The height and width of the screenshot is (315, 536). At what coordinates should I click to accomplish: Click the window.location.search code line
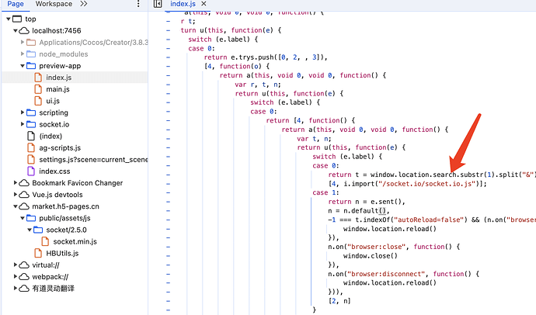tap(432, 175)
